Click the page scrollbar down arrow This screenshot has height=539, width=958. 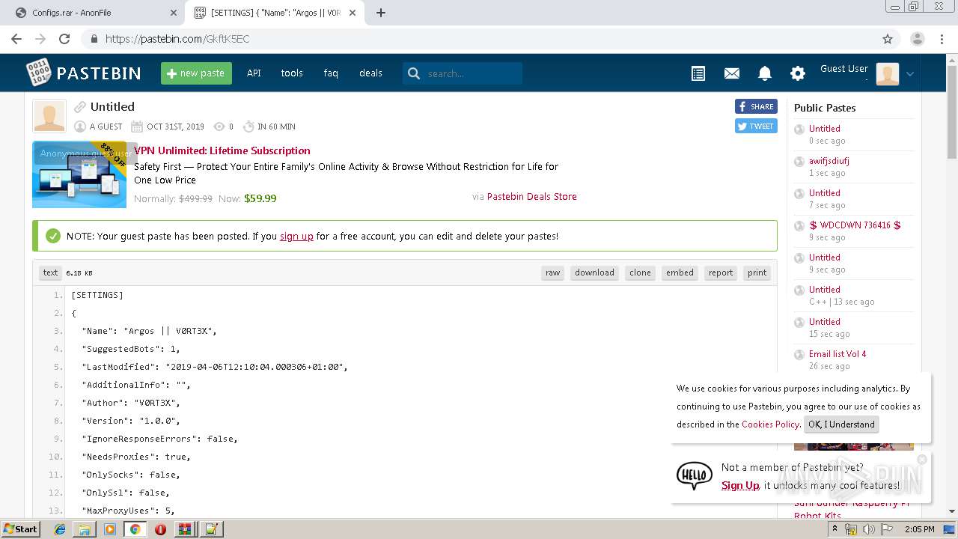(952, 511)
